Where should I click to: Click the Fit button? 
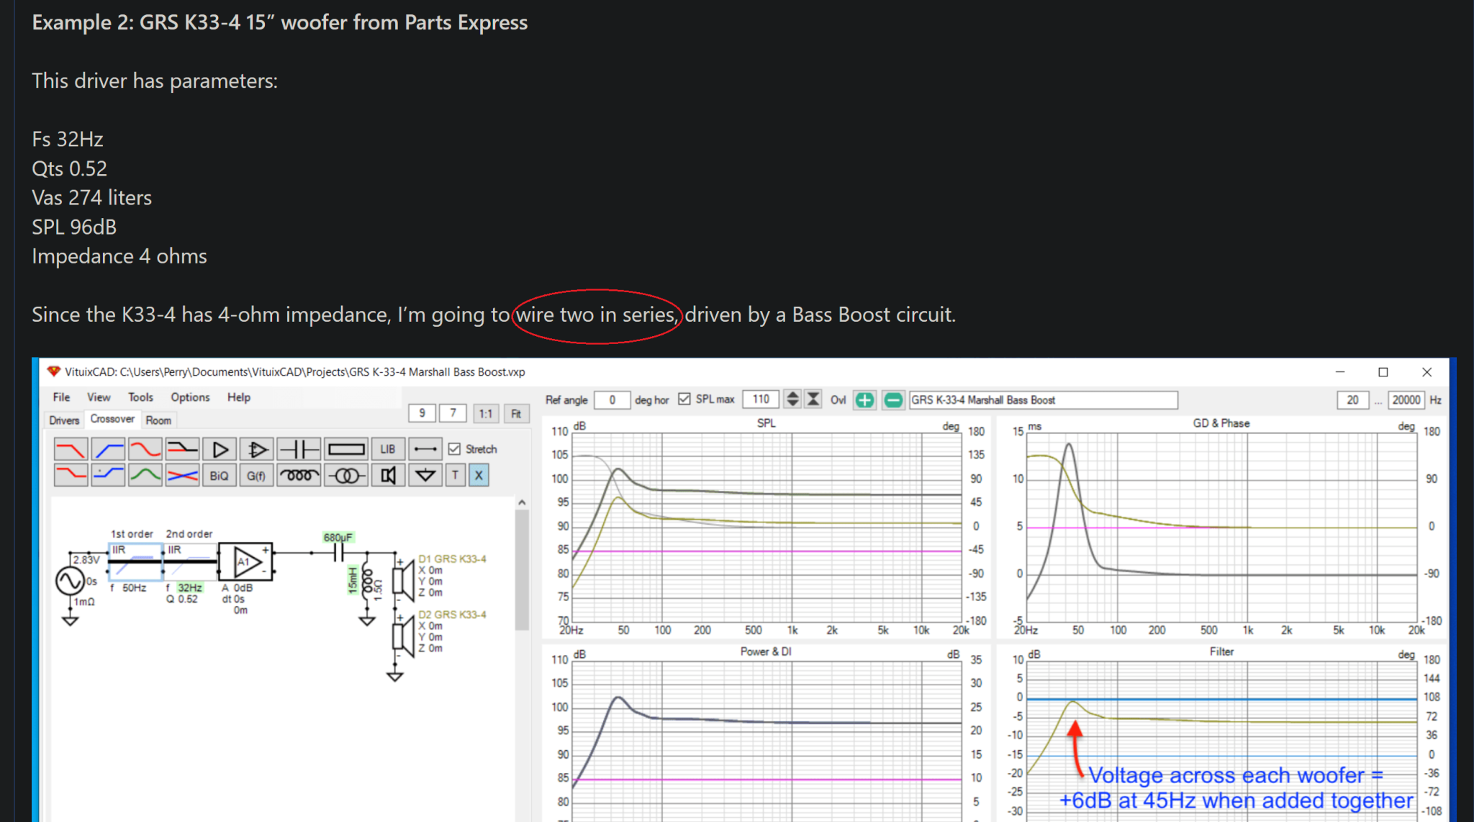(516, 414)
